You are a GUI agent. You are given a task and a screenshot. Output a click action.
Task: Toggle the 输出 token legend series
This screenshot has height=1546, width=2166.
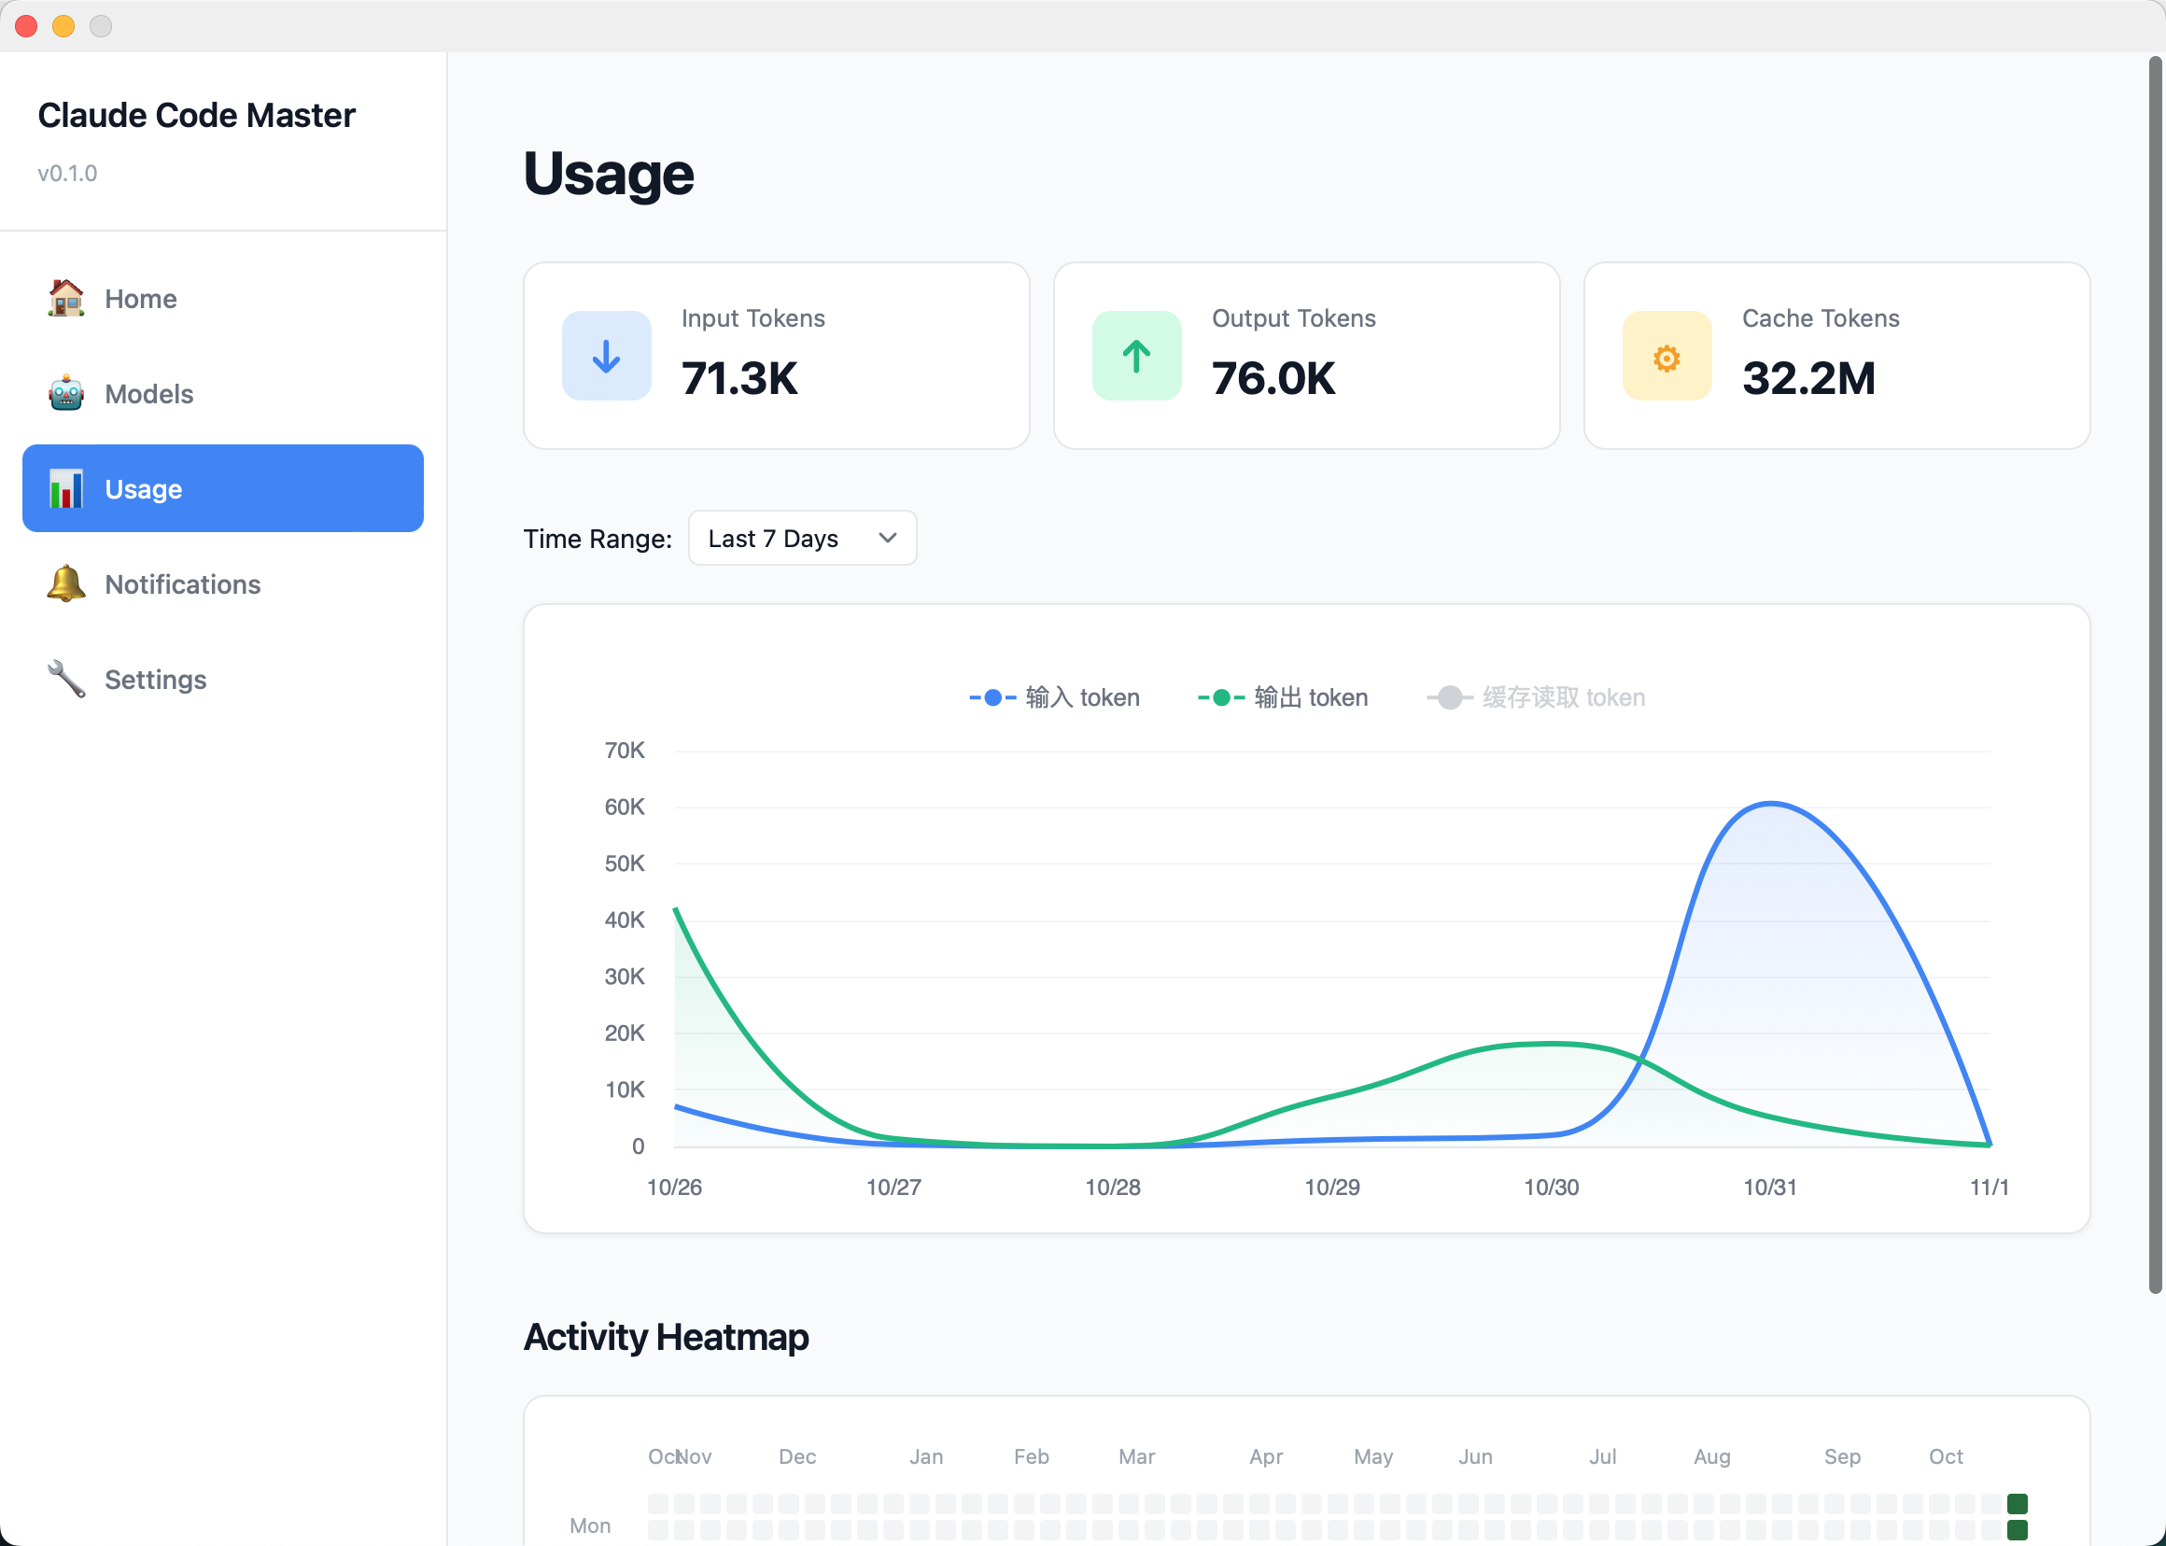1283,697
